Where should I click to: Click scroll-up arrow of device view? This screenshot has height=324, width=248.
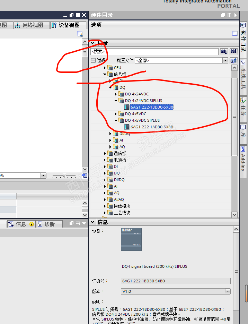(85, 42)
